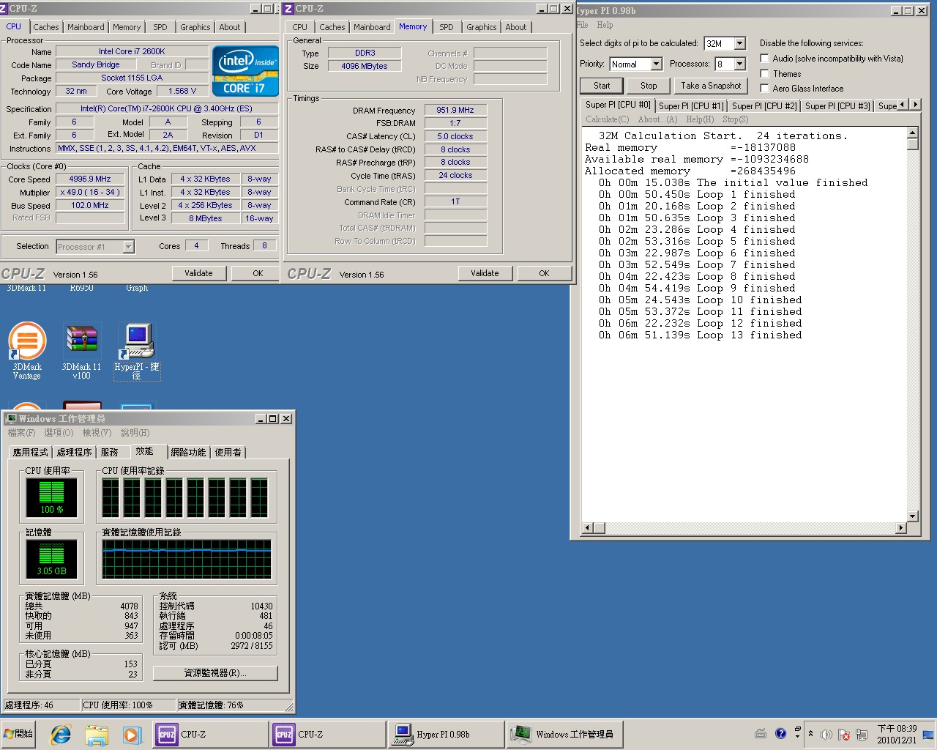Click the Core Speed 4996.9 MHz field
Viewport: 937px width, 750px height.
pyautogui.click(x=90, y=179)
